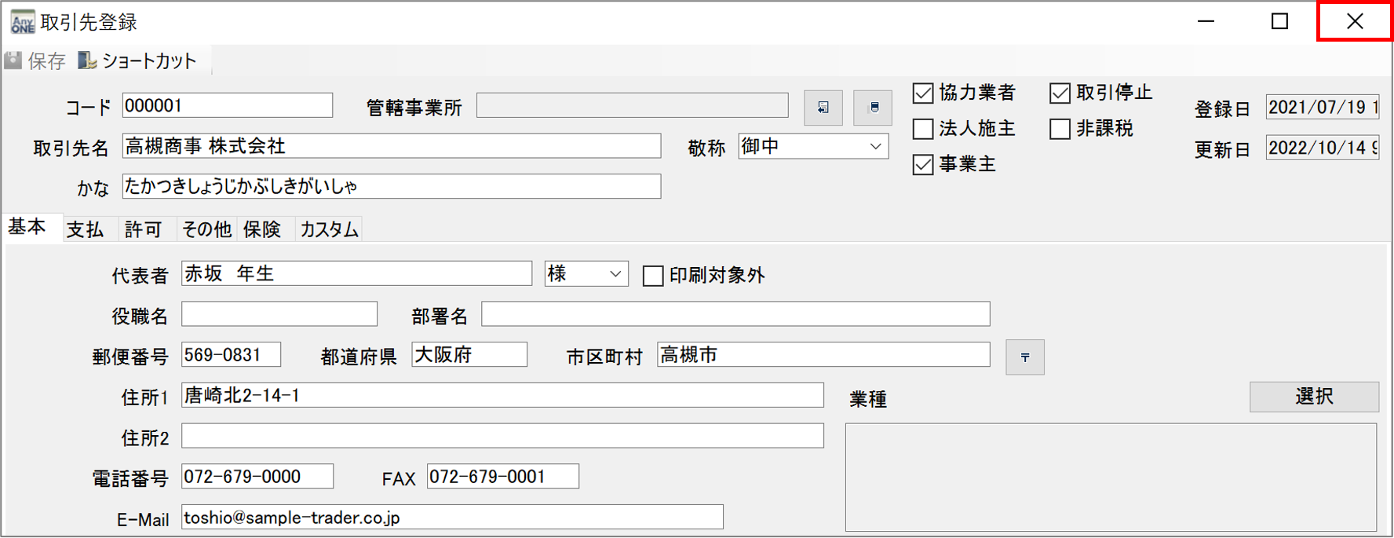Image resolution: width=1394 pixels, height=538 pixels.
Task: Click the AnyONE app icon in title bar
Action: (22, 22)
